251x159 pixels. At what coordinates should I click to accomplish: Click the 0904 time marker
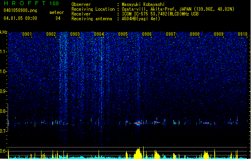point(99,34)
